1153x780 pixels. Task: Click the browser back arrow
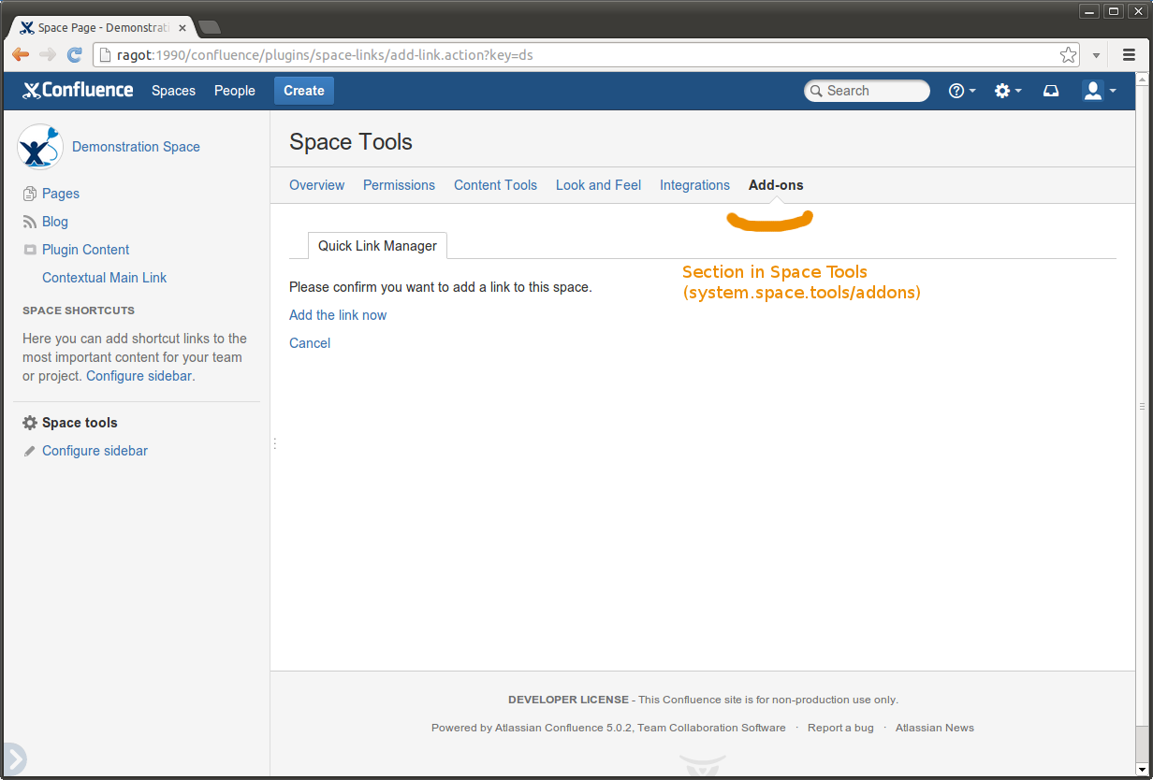pyautogui.click(x=21, y=55)
